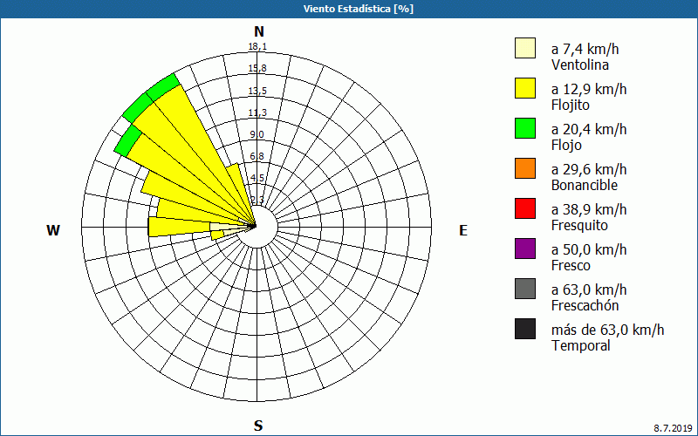Viewport: 698px width, 436px height.
Task: Click the black Temporal legend swatch
Action: pyautogui.click(x=525, y=329)
